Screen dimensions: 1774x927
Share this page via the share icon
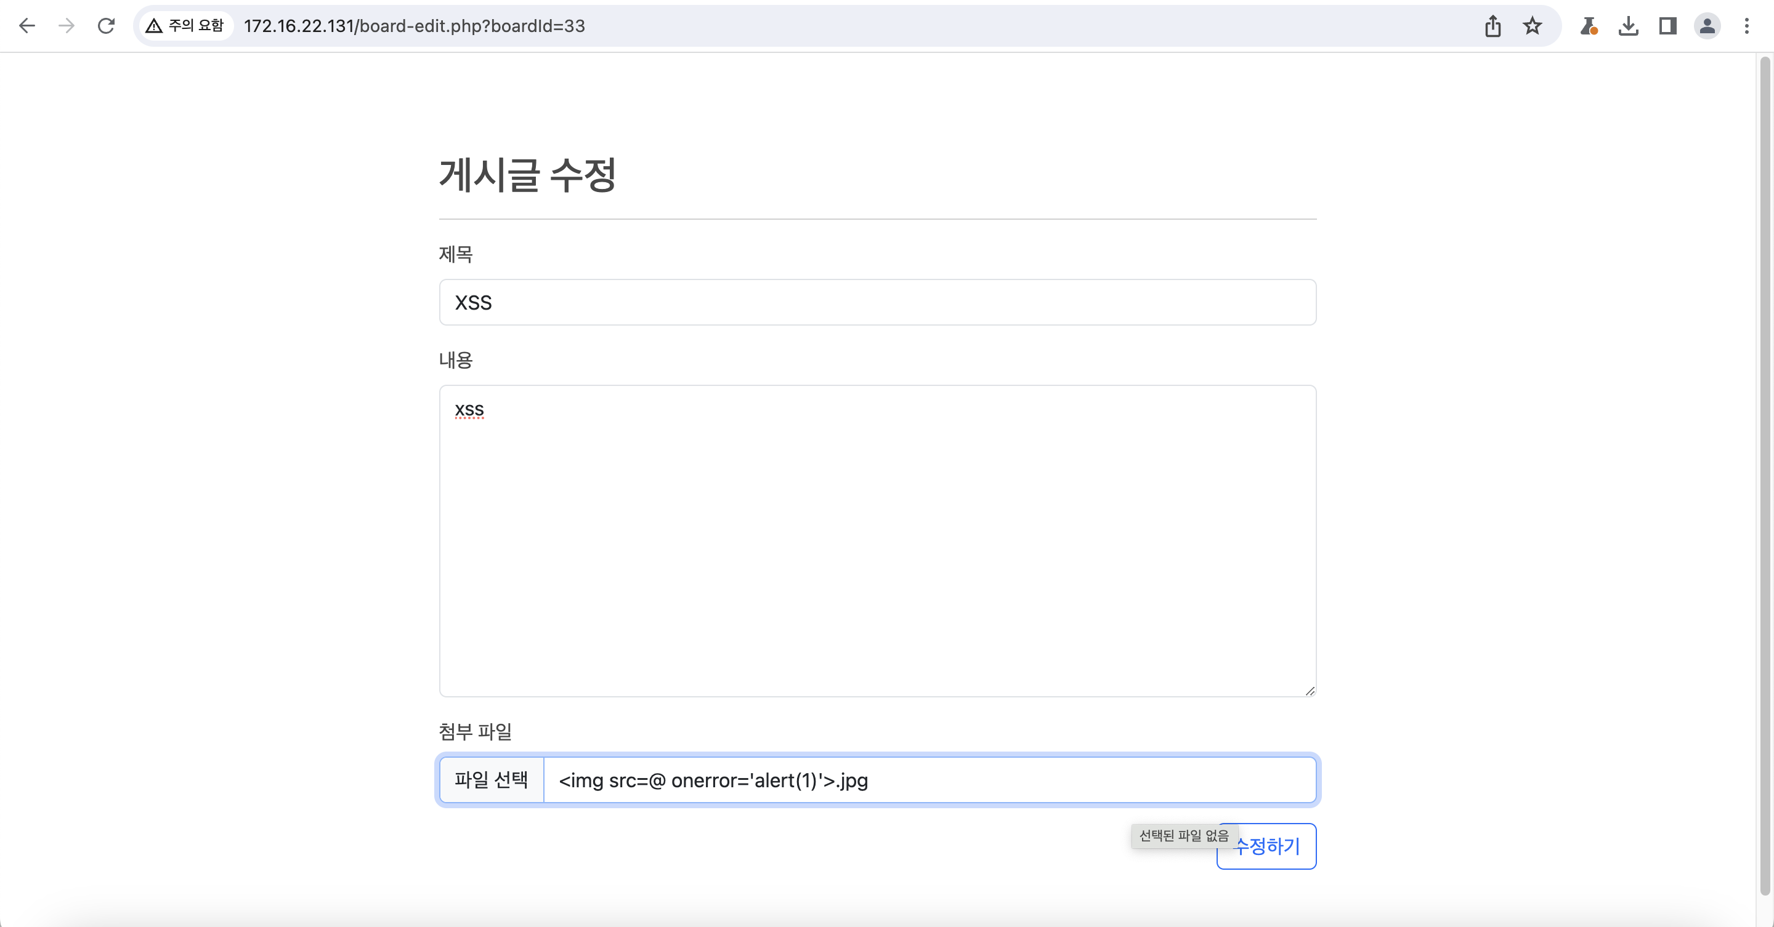click(x=1493, y=26)
